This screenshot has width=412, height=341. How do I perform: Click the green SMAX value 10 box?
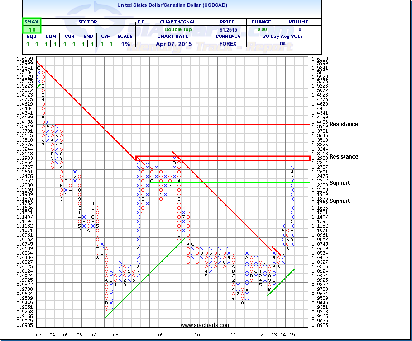click(x=32, y=29)
